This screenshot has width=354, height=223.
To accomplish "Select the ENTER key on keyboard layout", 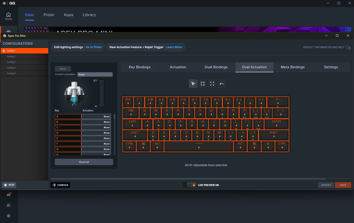I will [276, 124].
